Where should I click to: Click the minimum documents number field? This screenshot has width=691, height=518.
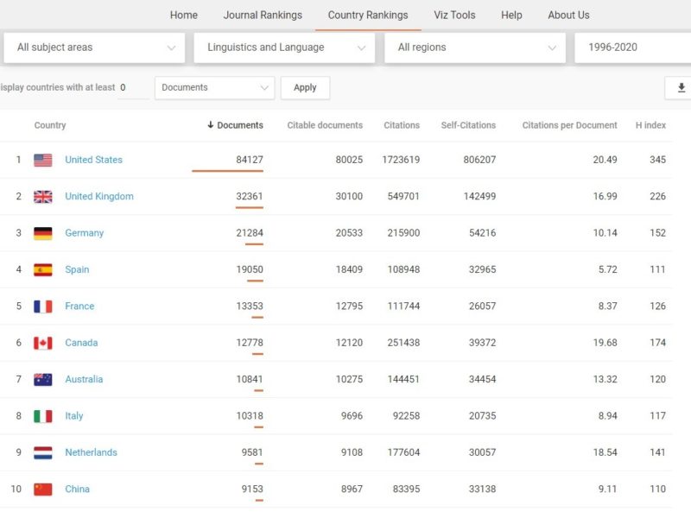[x=132, y=88]
